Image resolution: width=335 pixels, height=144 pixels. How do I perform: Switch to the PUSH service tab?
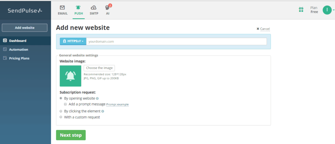pyautogui.click(x=79, y=10)
